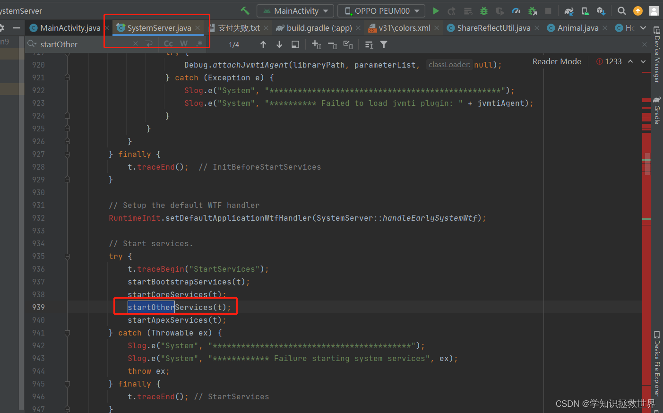Click the Search Everywhere magnifier icon
The image size is (663, 413).
point(622,10)
